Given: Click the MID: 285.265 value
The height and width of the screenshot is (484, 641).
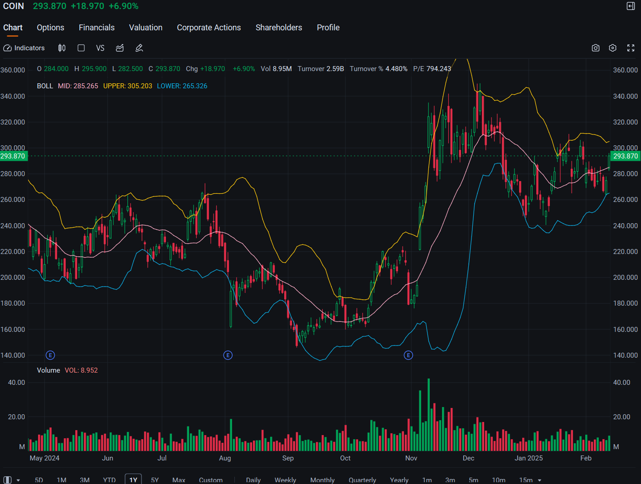Looking at the screenshot, I should coord(78,86).
